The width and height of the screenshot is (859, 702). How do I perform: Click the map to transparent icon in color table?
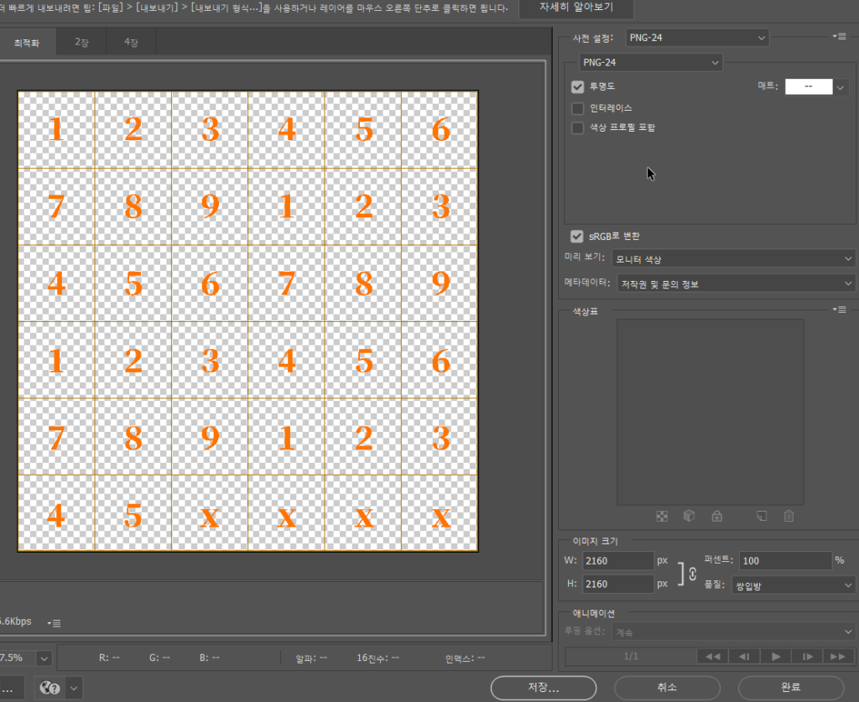pyautogui.click(x=662, y=517)
